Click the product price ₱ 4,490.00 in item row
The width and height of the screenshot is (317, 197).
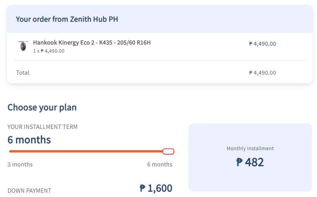tap(262, 44)
